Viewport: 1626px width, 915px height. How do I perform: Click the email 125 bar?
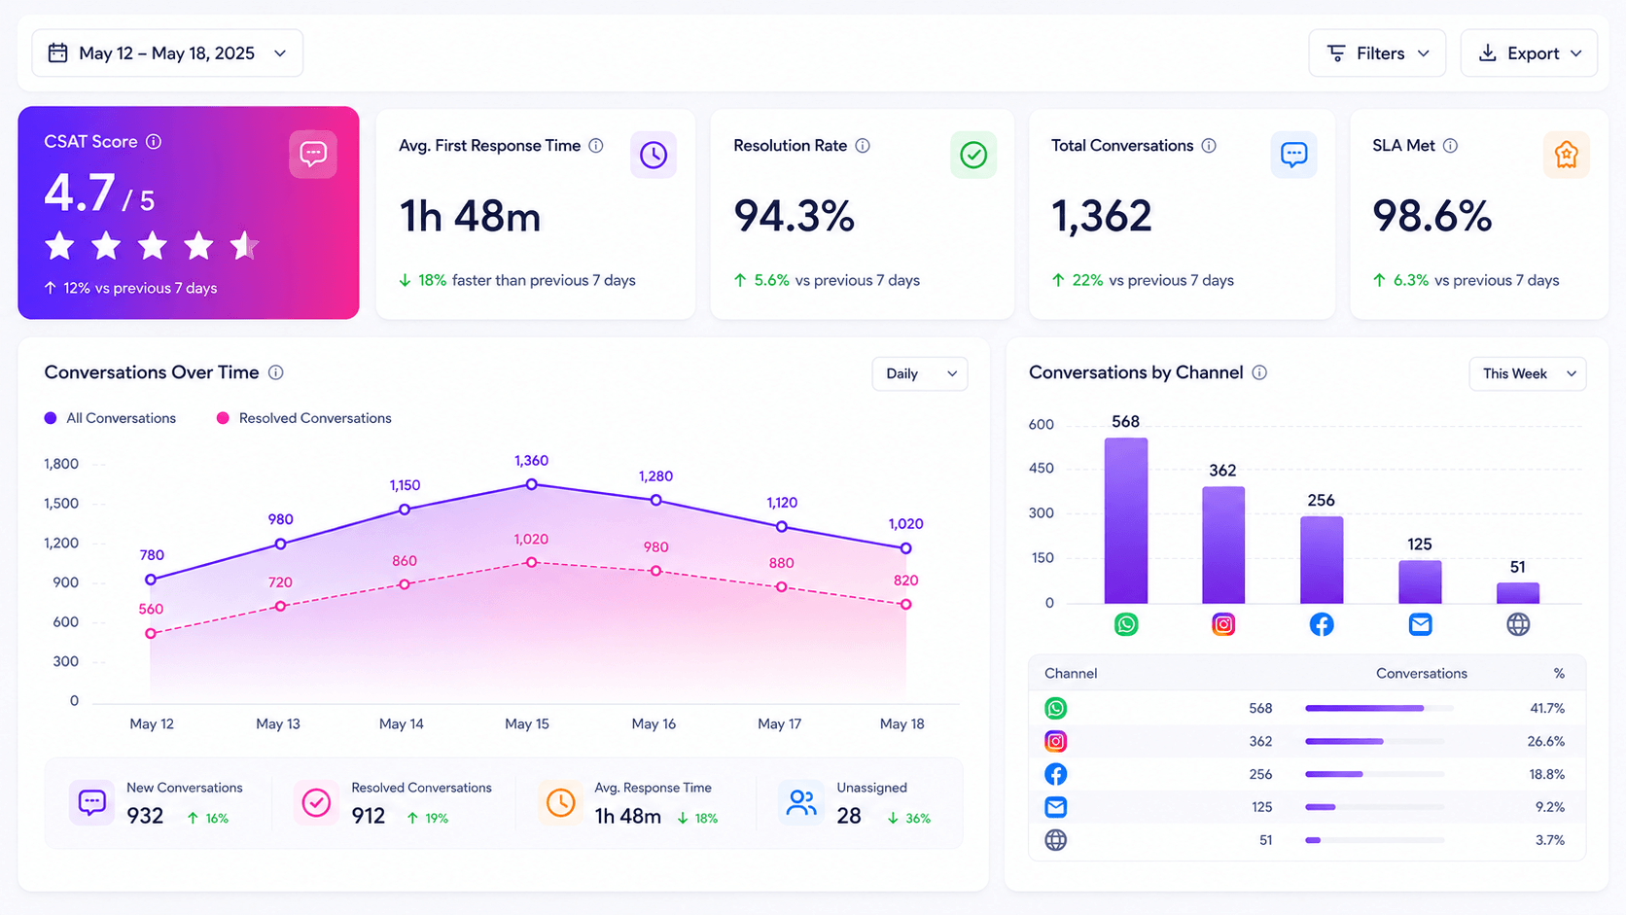tap(1420, 582)
